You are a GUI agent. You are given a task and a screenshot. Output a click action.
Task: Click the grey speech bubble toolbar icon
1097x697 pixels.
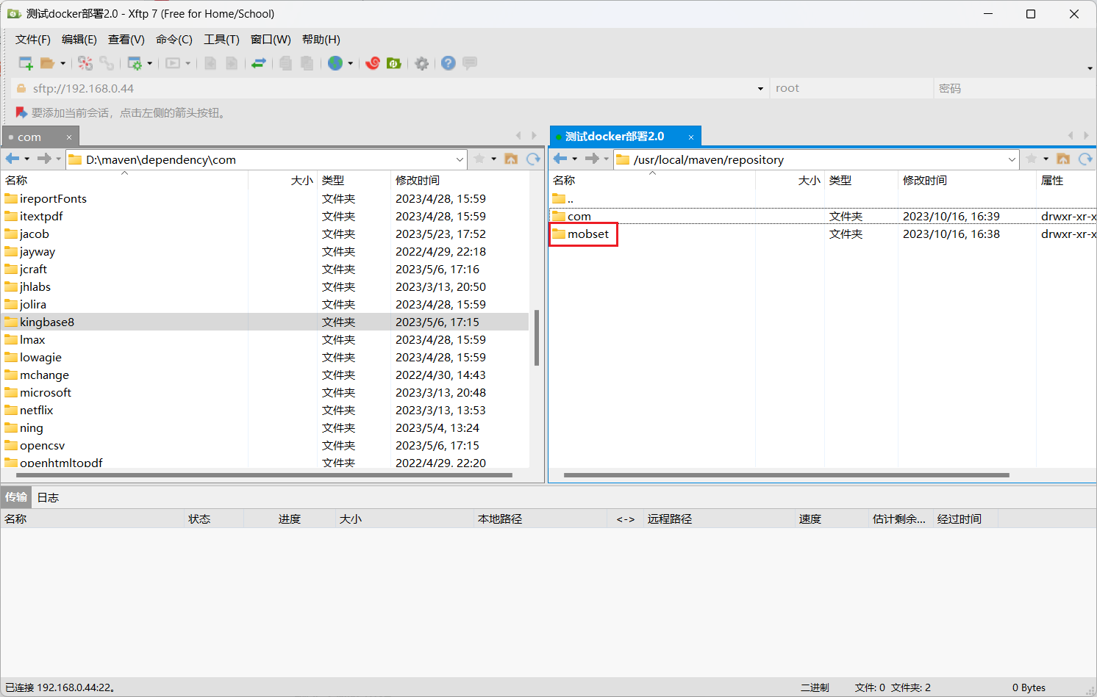pos(470,63)
